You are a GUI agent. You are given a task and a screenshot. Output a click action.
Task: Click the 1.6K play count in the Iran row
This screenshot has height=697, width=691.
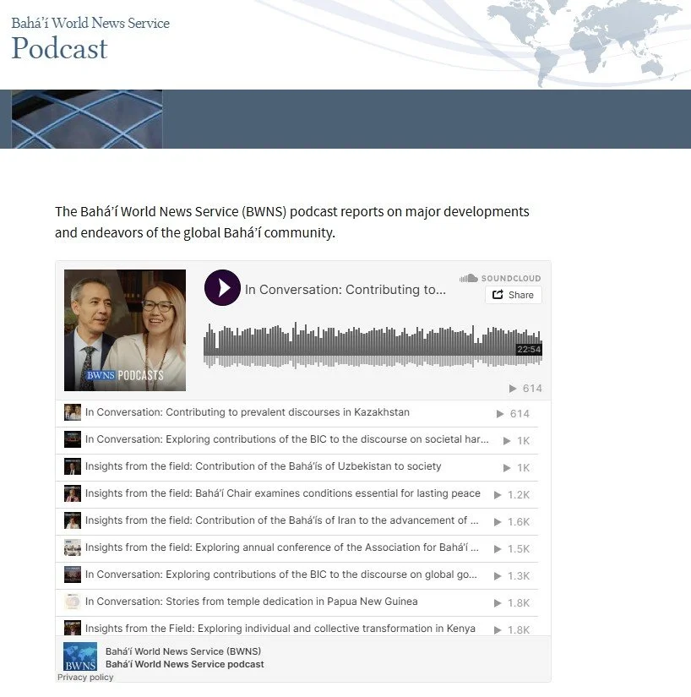point(512,522)
